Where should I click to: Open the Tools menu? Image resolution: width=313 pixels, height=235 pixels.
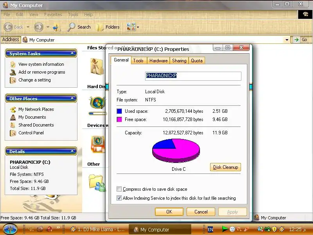(x=73, y=14)
